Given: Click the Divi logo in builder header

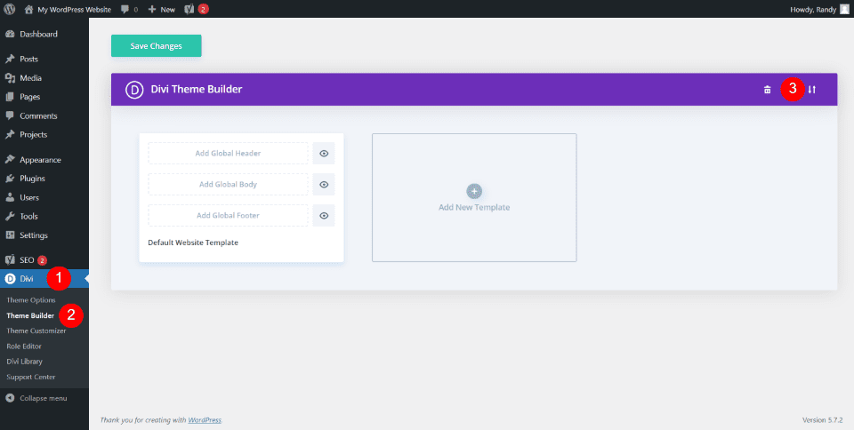Looking at the screenshot, I should [134, 89].
